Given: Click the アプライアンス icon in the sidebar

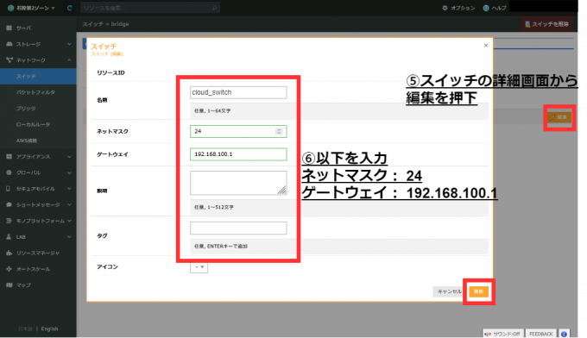Looking at the screenshot, I should pos(9,157).
